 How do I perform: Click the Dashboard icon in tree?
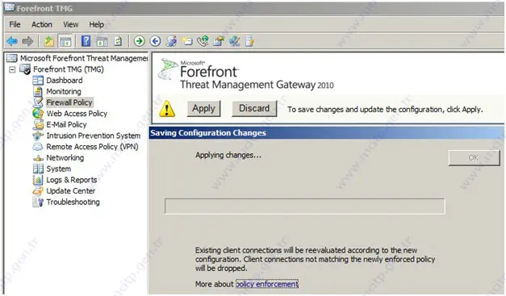(38, 81)
